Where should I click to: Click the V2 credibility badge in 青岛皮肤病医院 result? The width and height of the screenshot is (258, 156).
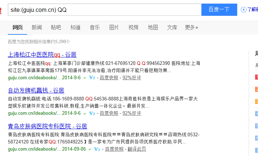(97, 149)
